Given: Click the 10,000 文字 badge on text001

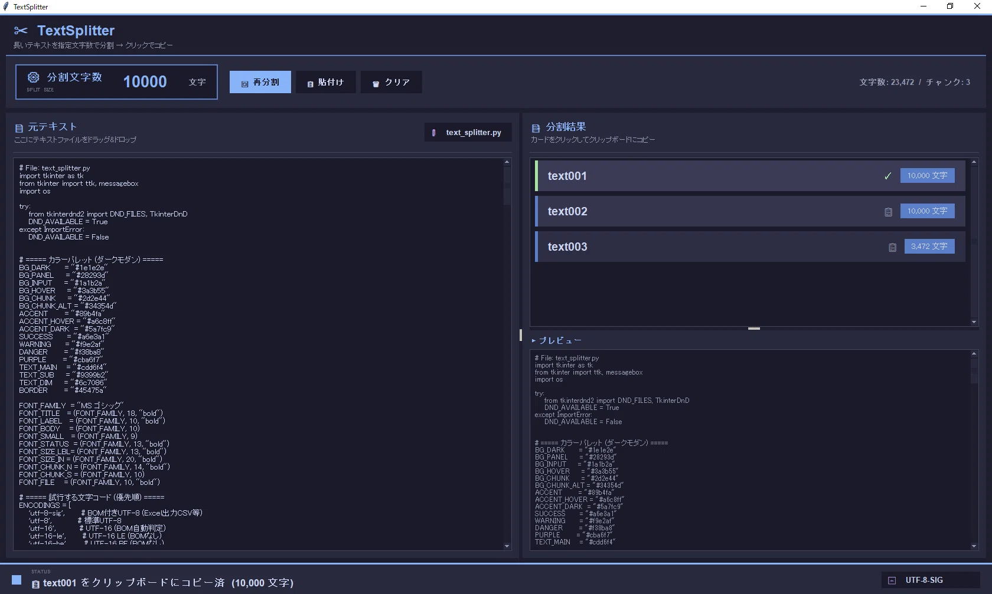Looking at the screenshot, I should 927,176.
